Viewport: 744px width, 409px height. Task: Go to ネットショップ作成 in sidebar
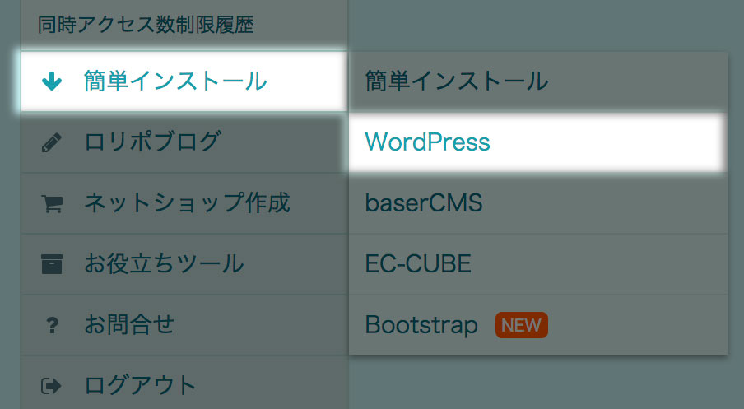coord(187,203)
